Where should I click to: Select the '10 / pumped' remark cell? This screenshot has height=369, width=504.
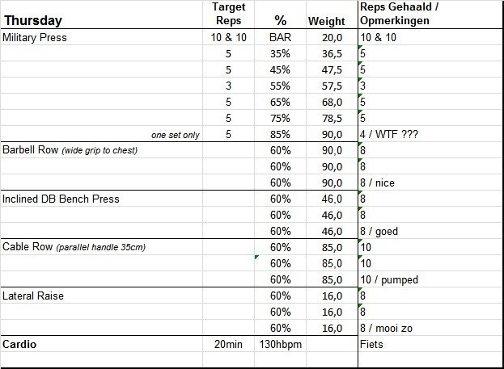pos(388,280)
